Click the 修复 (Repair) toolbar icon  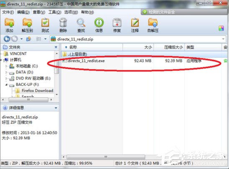pyautogui.click(x=117, y=25)
